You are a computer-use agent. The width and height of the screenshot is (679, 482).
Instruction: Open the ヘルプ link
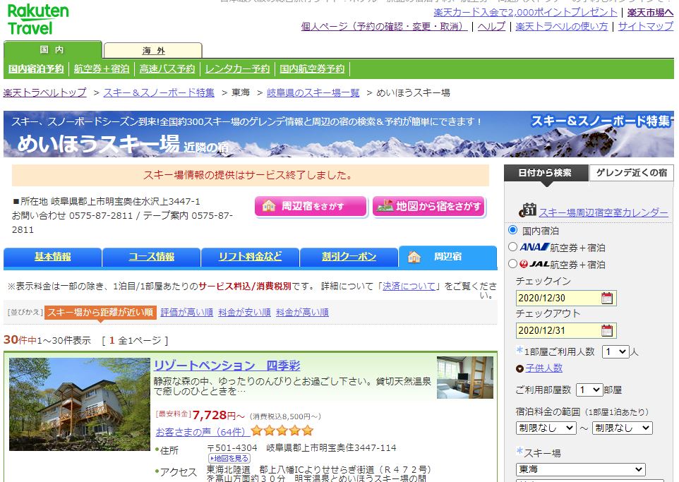[x=491, y=26]
